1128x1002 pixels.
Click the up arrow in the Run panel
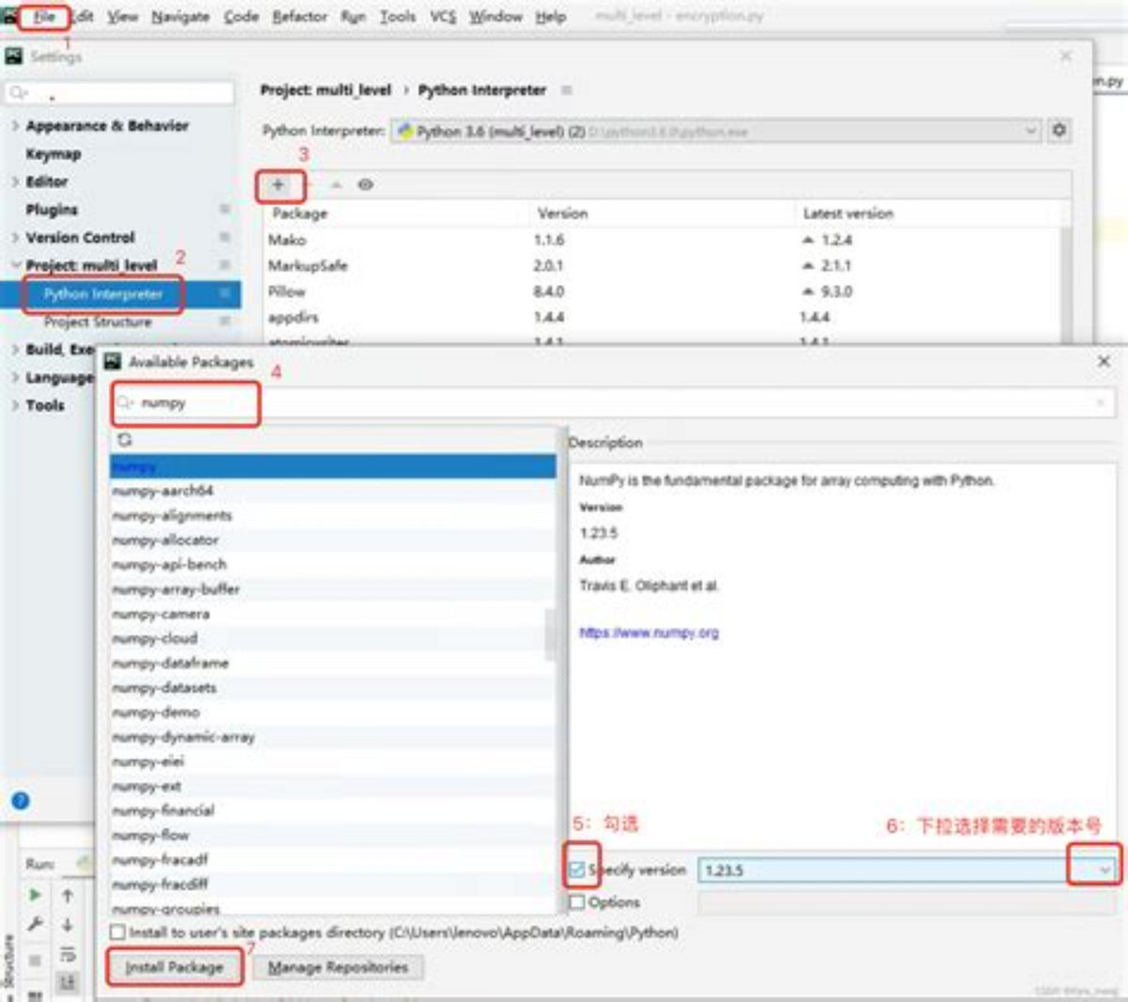(x=68, y=896)
